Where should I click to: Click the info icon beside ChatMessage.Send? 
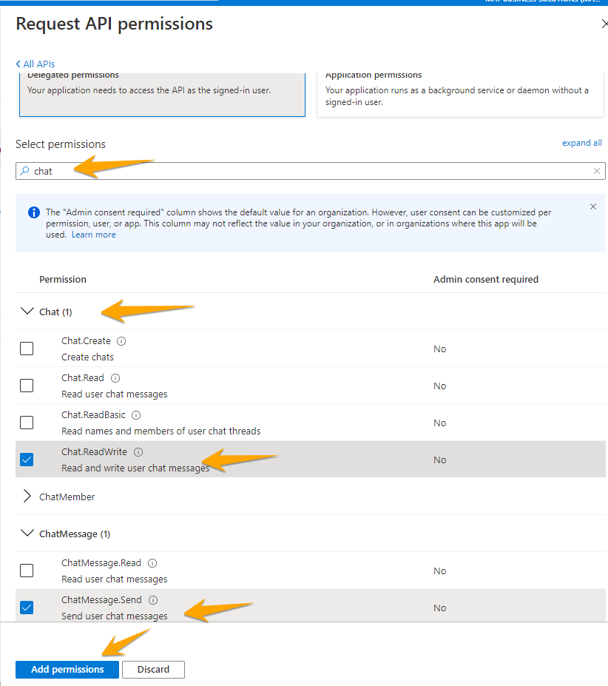[x=152, y=599]
